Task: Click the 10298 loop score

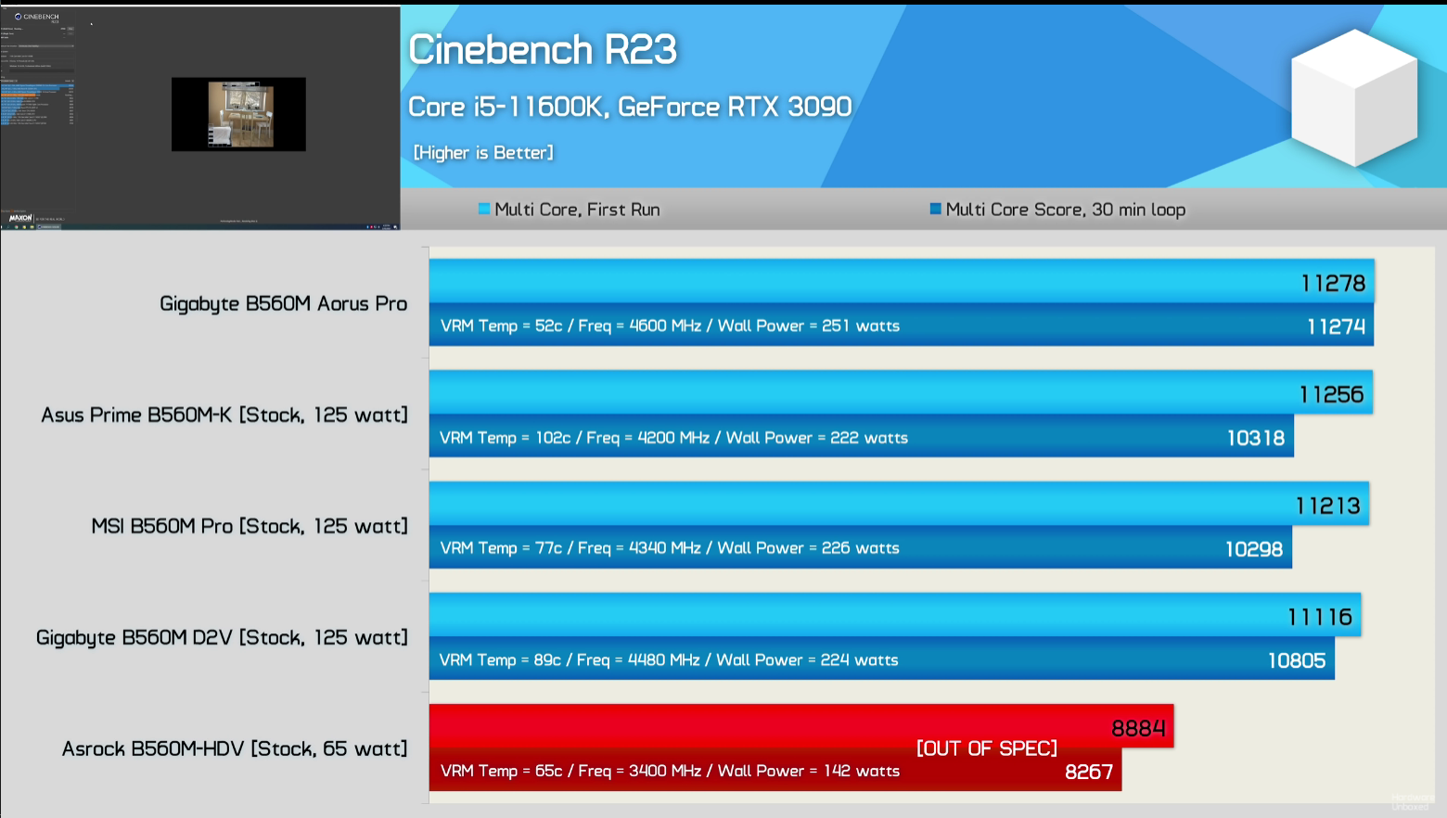Action: tap(1254, 549)
